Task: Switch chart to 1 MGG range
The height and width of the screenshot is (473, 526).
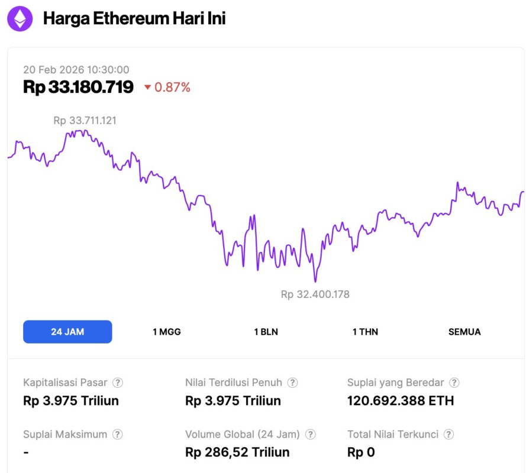Action: [x=167, y=332]
